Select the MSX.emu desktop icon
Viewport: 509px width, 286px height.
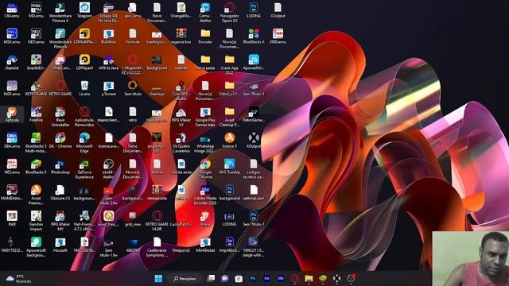pyautogui.click(x=12, y=36)
